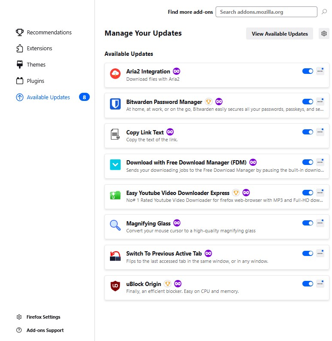Image resolution: width=332 pixels, height=341 pixels.
Task: Click the Magnifying Glass extension icon
Action: pos(115,225)
